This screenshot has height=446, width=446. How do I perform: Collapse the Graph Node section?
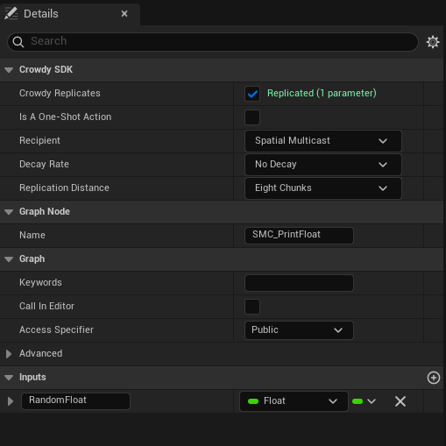coord(9,212)
